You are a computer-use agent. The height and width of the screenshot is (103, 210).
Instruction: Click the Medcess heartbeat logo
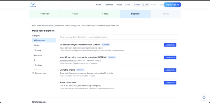point(33,5)
